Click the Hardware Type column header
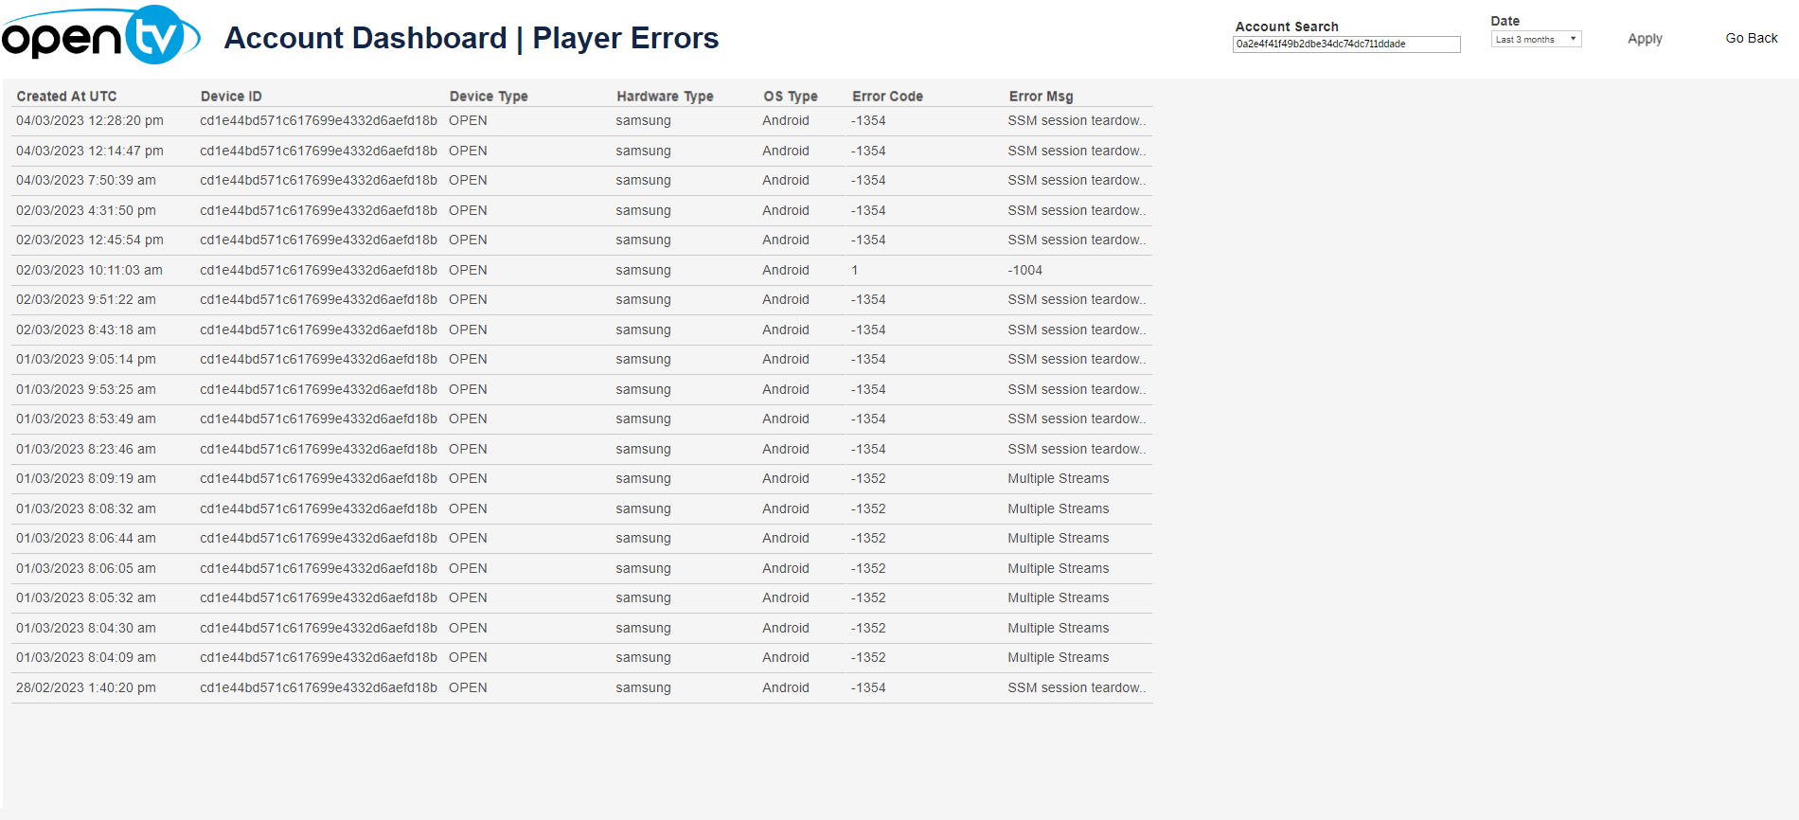 665,97
